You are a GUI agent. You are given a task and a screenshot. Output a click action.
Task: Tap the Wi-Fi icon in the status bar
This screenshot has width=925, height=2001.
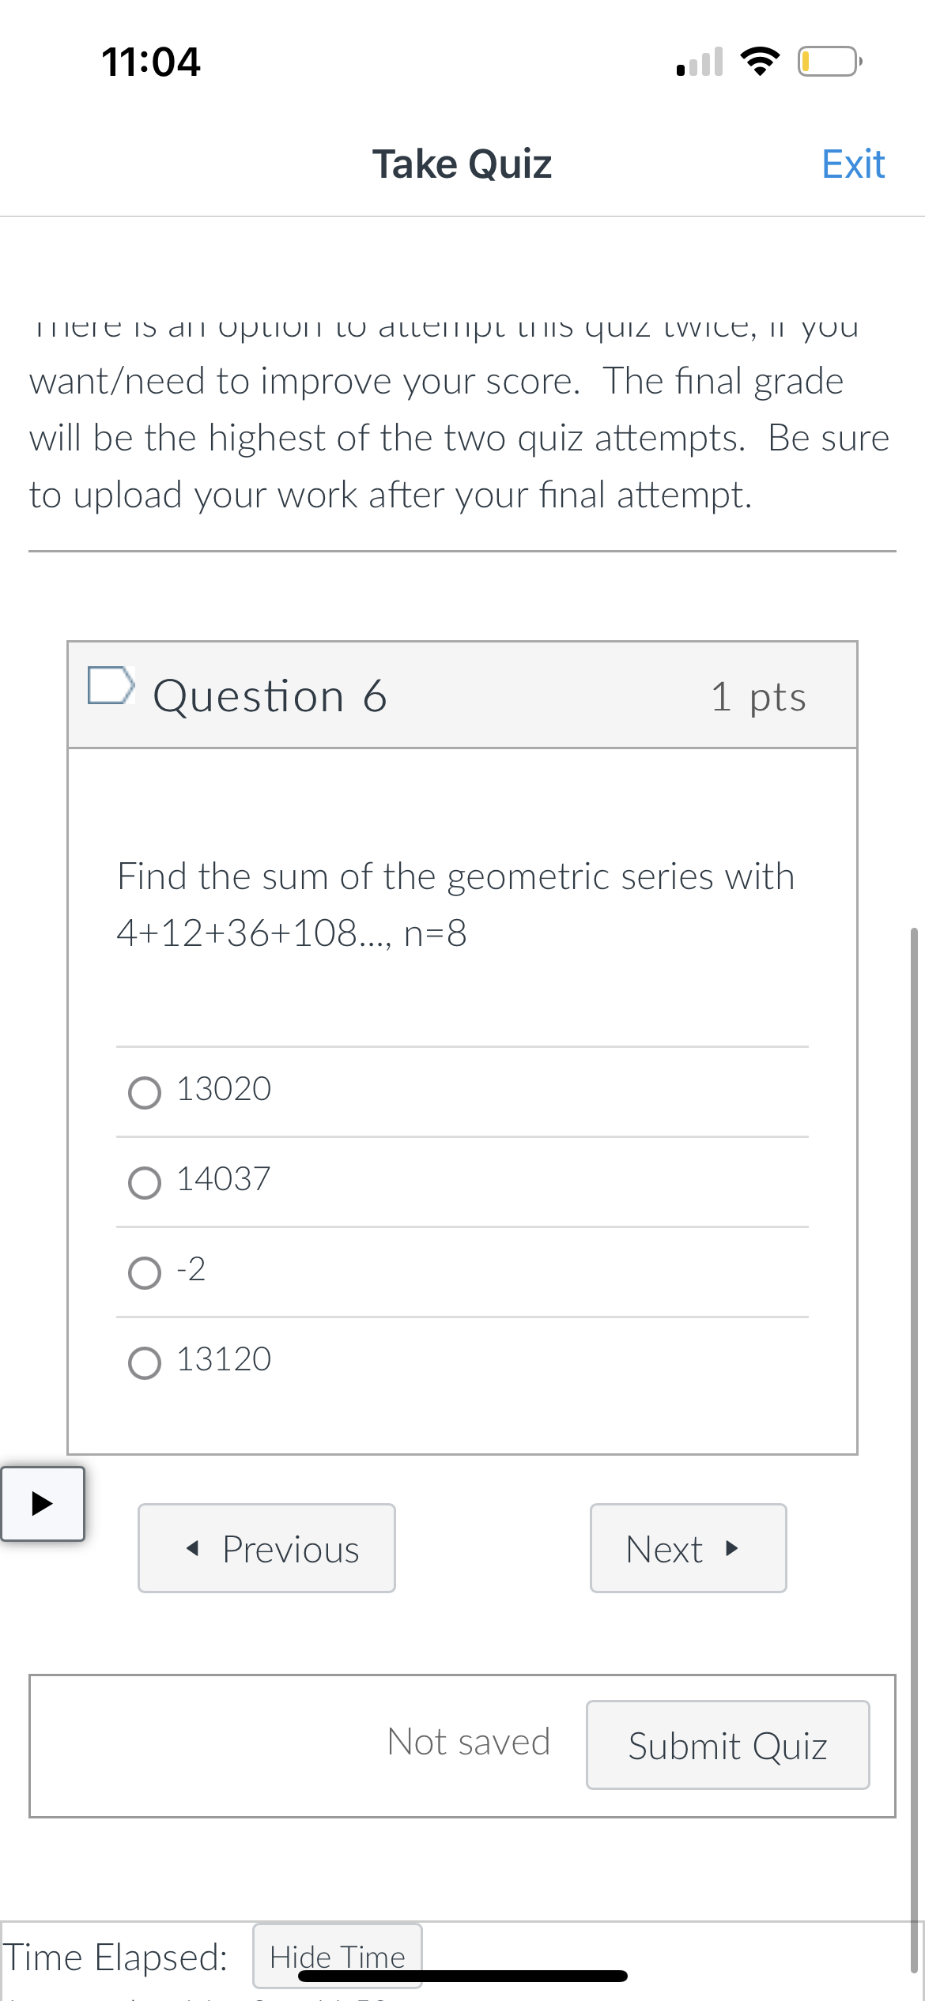(760, 62)
